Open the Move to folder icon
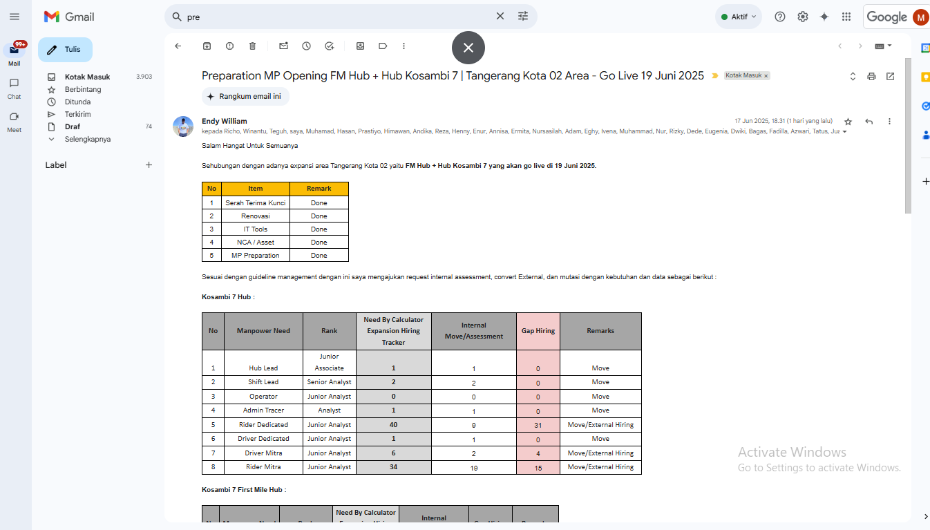Image resolution: width=930 pixels, height=530 pixels. point(360,46)
